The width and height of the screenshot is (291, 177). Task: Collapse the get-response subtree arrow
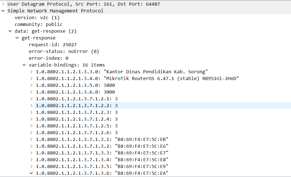click(17, 38)
